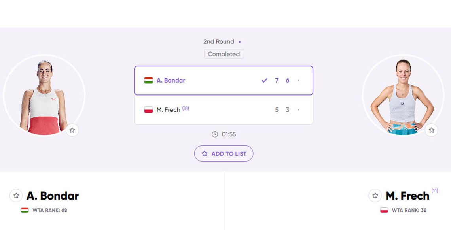451x230 pixels.
Task: Click the Polish flag in the scoreboard row
Action: coord(148,110)
